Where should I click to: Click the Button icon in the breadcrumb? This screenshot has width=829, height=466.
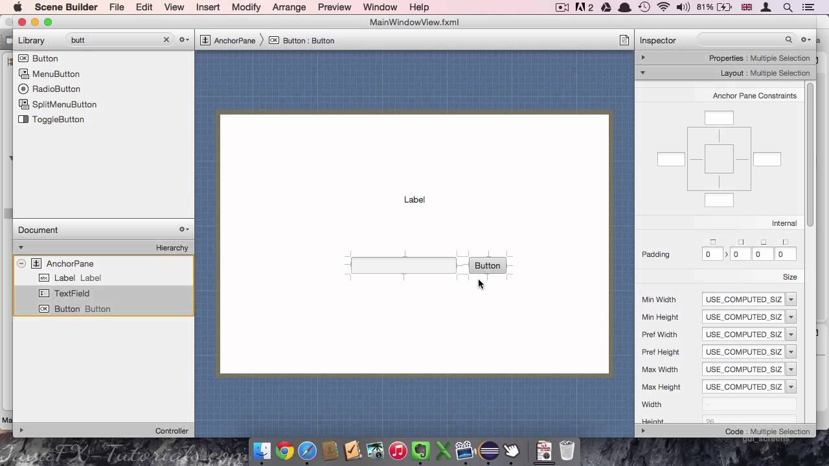click(x=274, y=40)
